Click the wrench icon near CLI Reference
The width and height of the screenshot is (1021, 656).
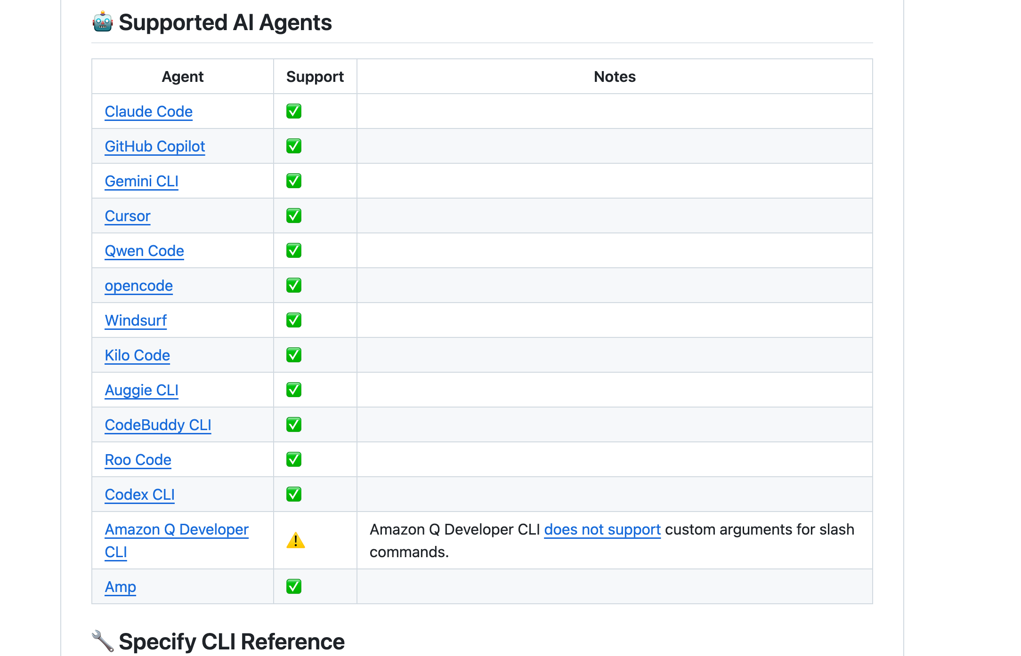click(102, 641)
